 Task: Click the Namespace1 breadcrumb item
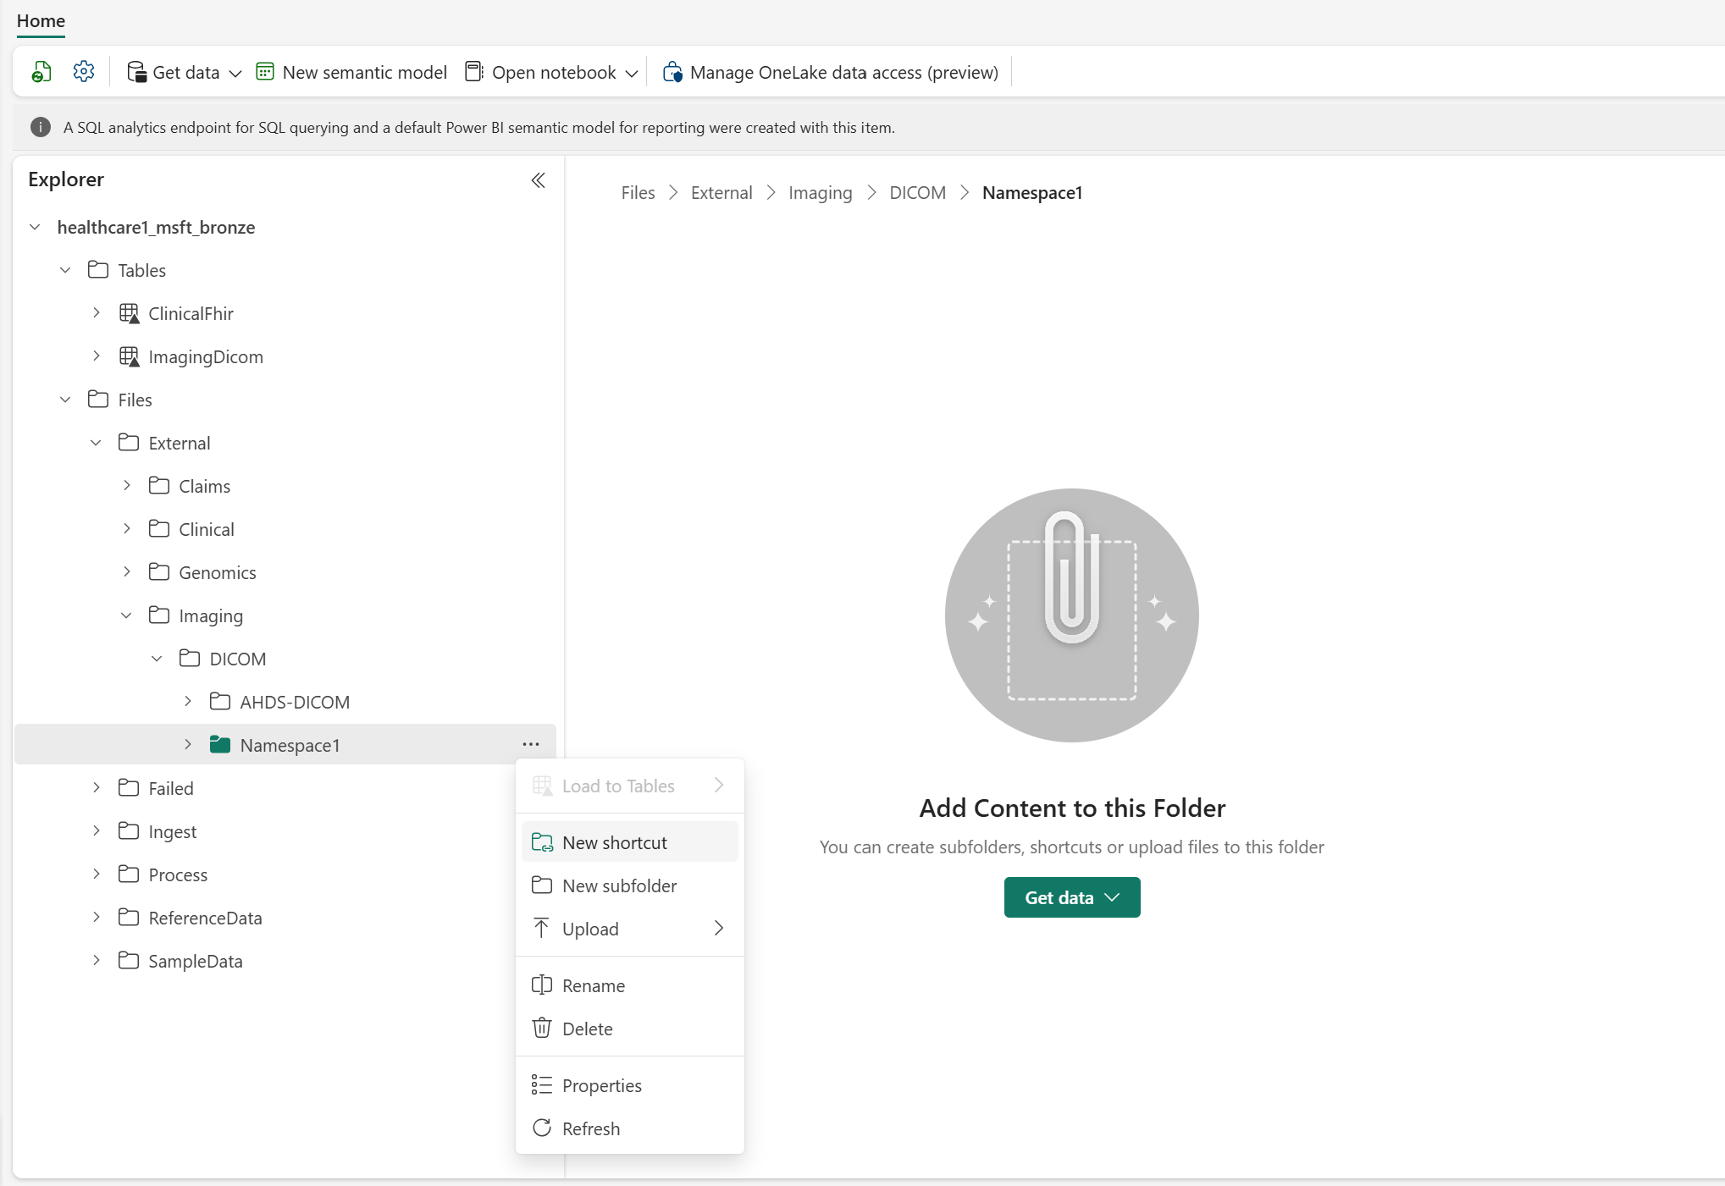pos(1032,193)
